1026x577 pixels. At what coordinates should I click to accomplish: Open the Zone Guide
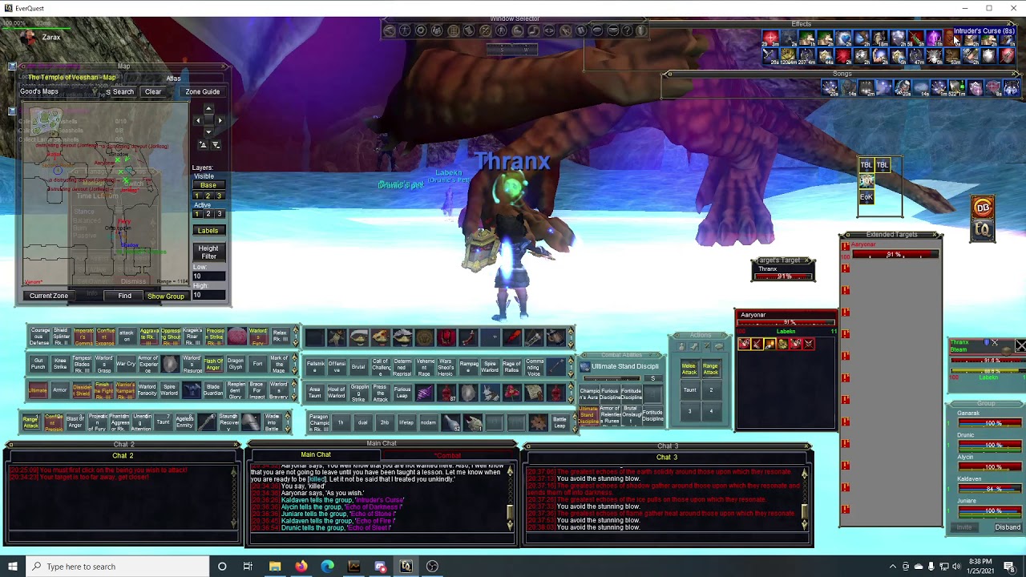(203, 92)
